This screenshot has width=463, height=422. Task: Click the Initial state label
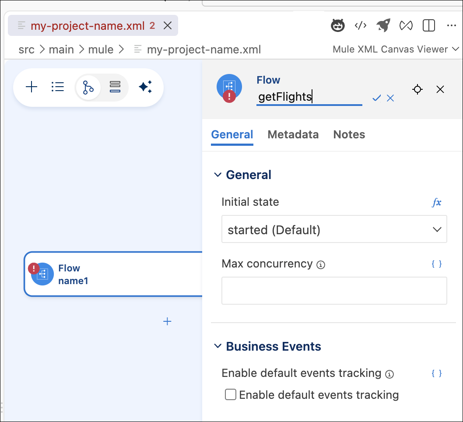pos(250,202)
